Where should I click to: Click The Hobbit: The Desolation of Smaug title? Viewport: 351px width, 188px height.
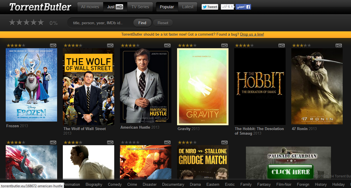[259, 131]
